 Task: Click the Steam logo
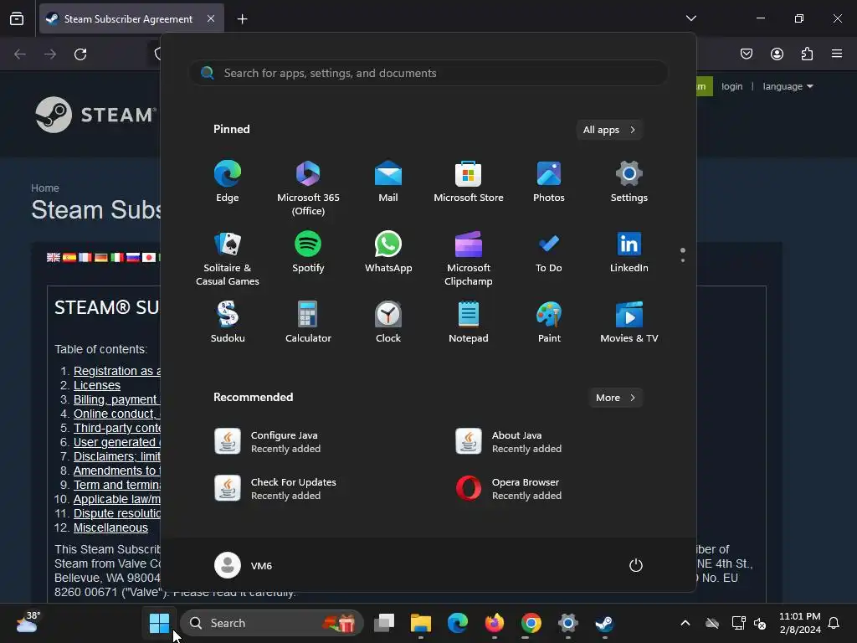(x=96, y=114)
